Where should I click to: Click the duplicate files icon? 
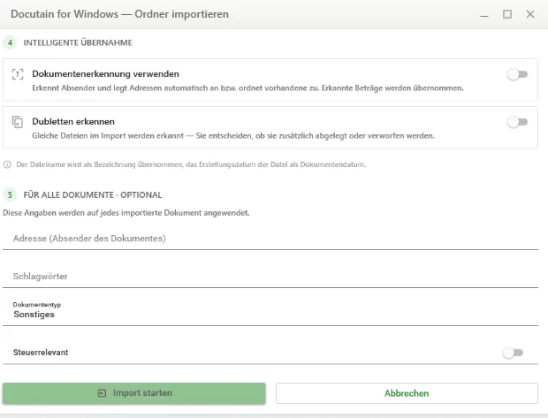tap(18, 122)
